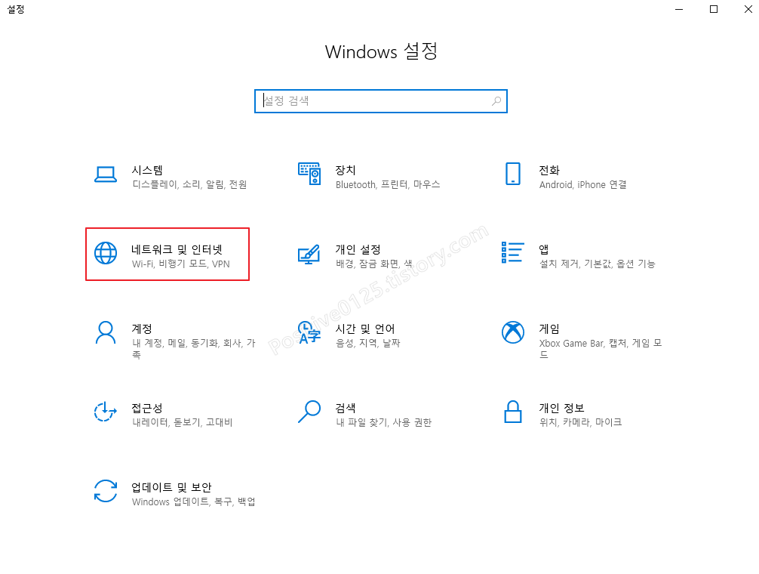Viewport: 759px width, 574px height.
Task: Open the 개인 정보 padlock icon
Action: click(x=513, y=412)
